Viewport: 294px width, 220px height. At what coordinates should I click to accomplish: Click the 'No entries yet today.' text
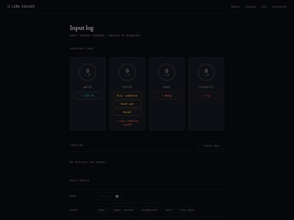[x=88, y=162]
